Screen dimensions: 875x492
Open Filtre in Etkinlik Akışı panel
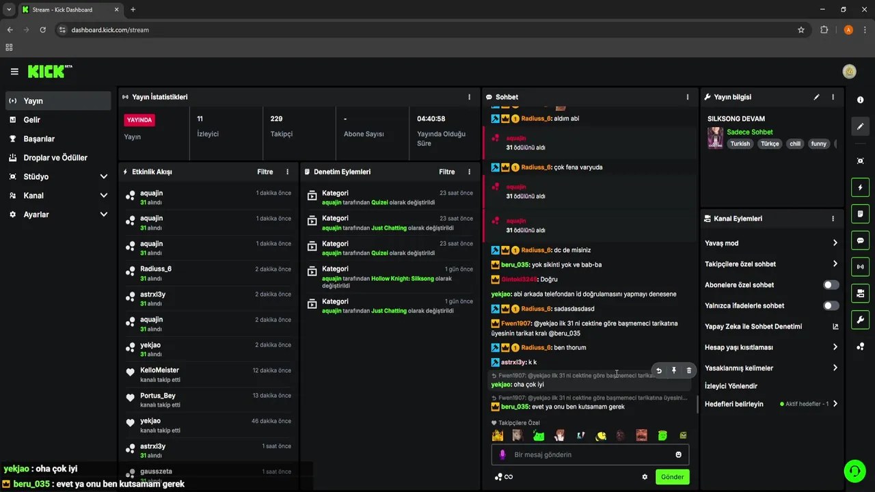(265, 172)
